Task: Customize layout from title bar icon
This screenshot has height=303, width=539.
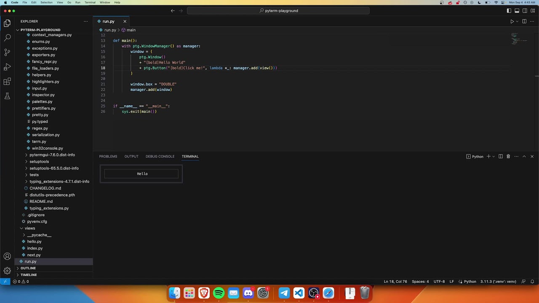Action: 533,11
